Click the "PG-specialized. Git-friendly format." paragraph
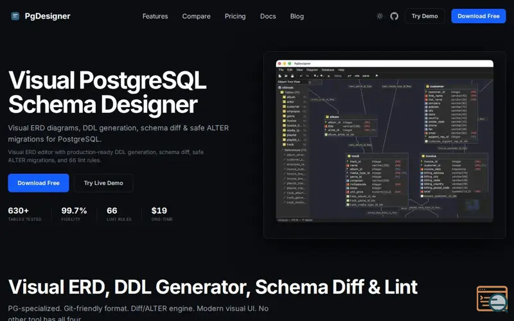Viewport: 514px width, 321px height. (x=138, y=313)
